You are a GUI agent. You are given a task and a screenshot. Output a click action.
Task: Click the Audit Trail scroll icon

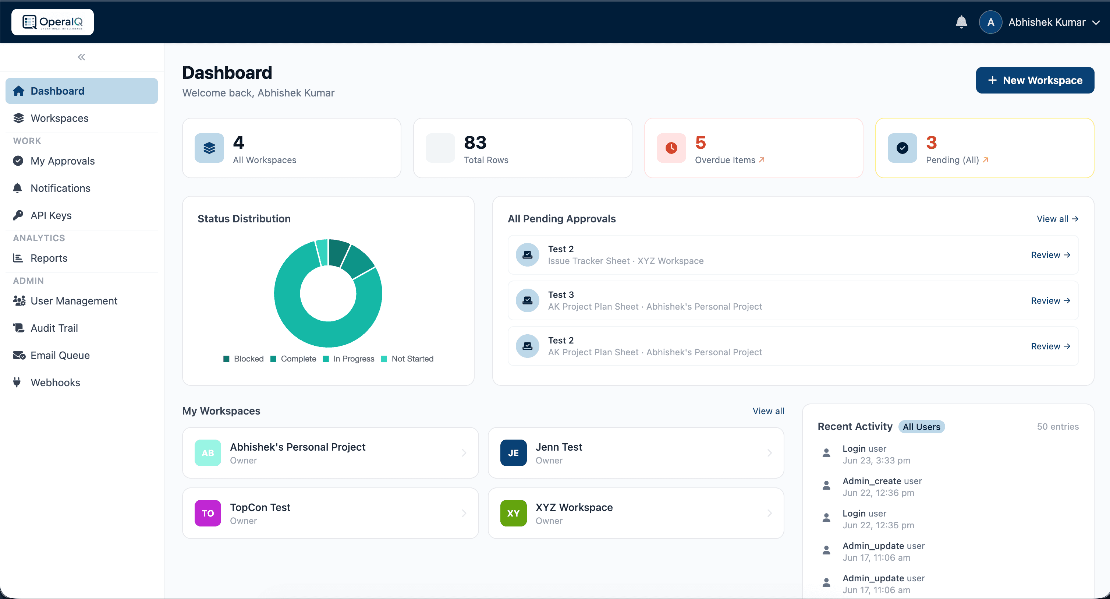[18, 328]
